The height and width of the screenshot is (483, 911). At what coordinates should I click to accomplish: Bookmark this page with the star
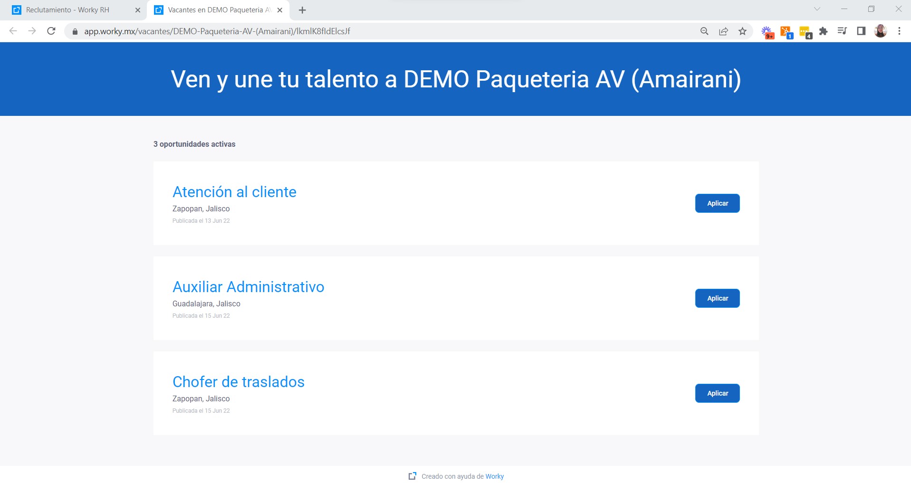click(742, 31)
